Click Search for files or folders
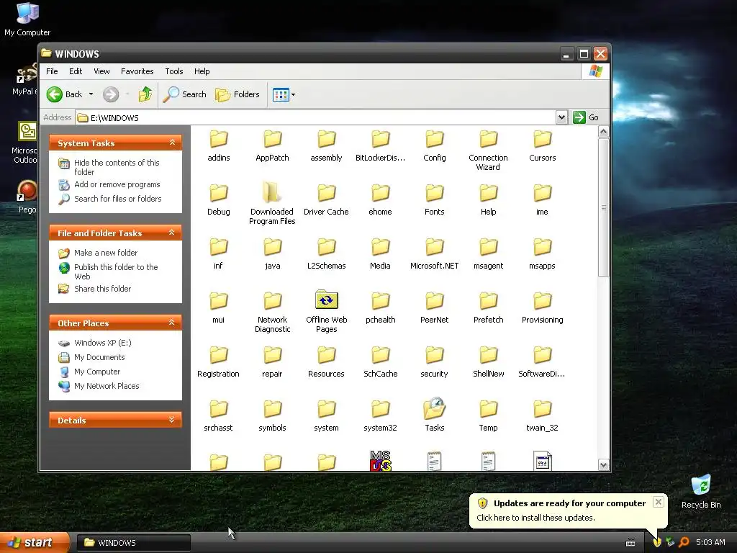The height and width of the screenshot is (553, 737). (117, 199)
